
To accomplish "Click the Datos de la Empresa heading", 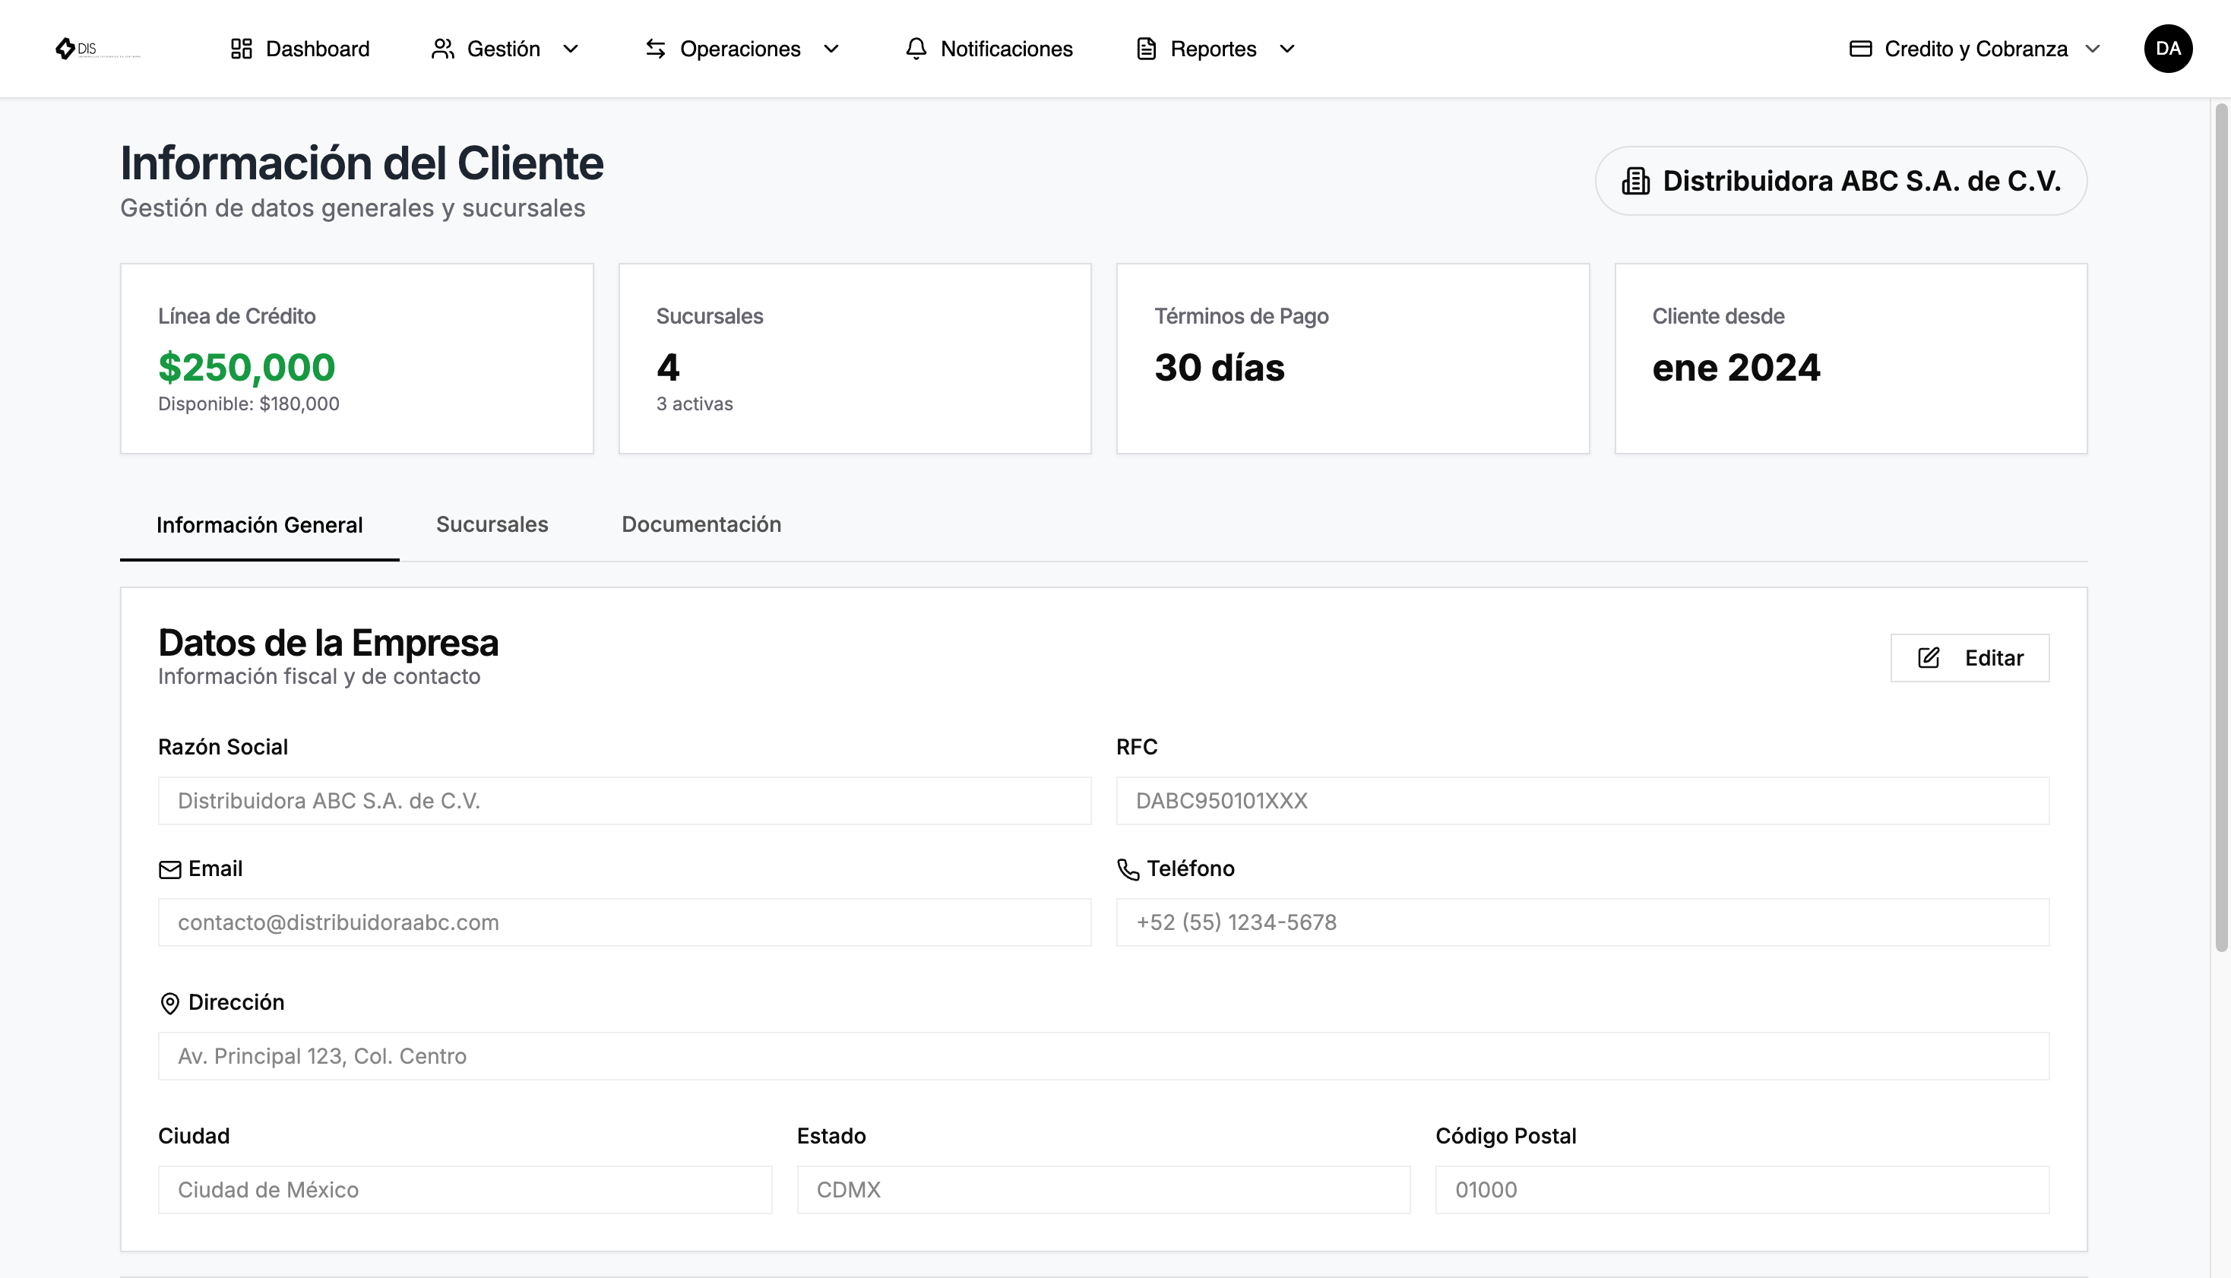I will click(328, 643).
